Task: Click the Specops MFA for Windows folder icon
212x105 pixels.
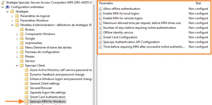Action: pyautogui.click(x=26, y=101)
